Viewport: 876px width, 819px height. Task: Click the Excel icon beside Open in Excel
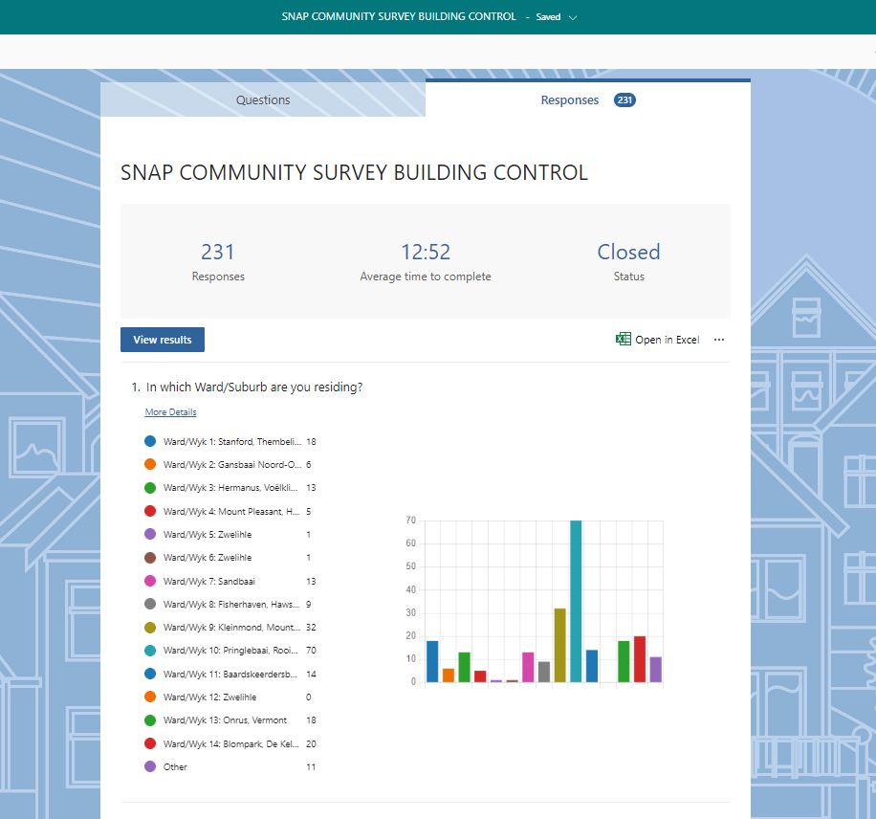[624, 340]
